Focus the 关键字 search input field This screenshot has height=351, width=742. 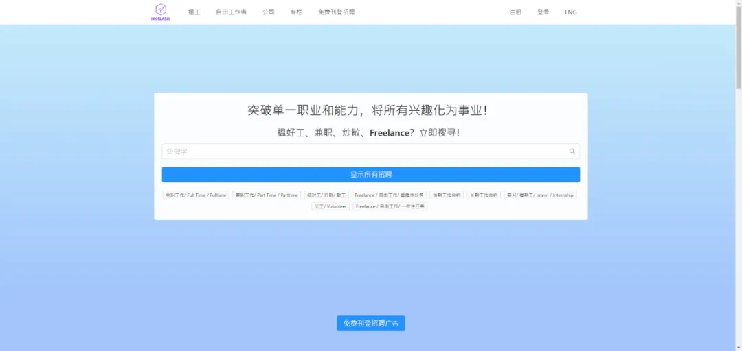tap(364, 152)
